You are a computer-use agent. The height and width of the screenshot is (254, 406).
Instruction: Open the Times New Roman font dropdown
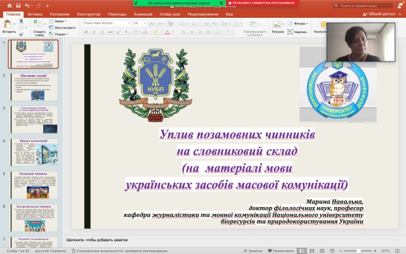pyautogui.click(x=105, y=23)
